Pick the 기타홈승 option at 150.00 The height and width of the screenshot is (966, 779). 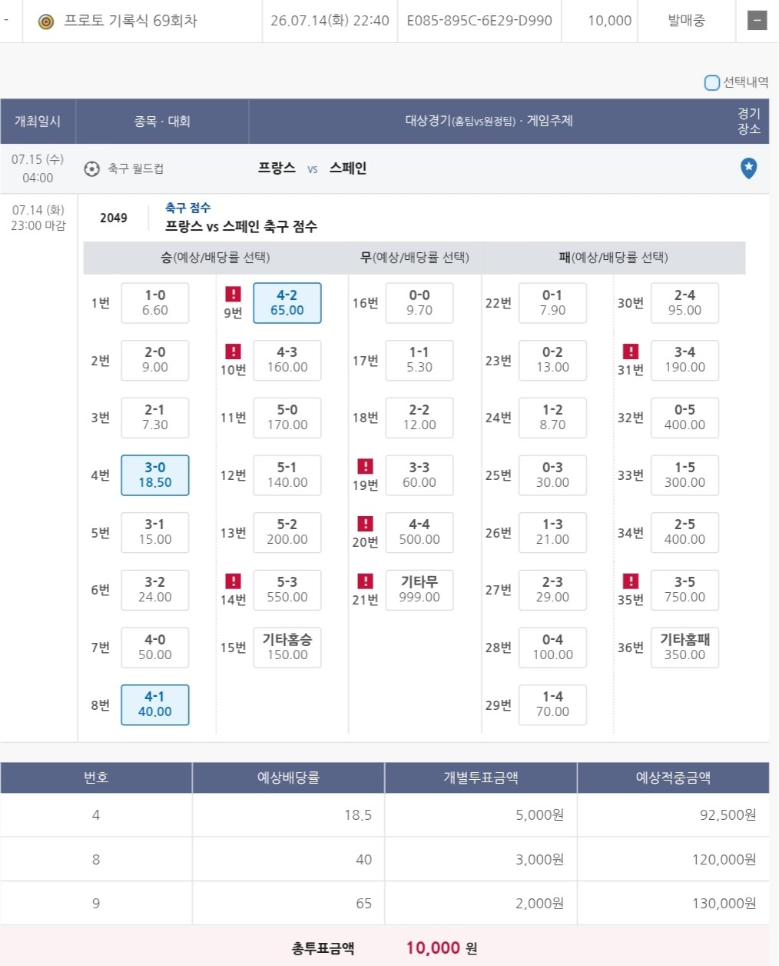(x=287, y=647)
